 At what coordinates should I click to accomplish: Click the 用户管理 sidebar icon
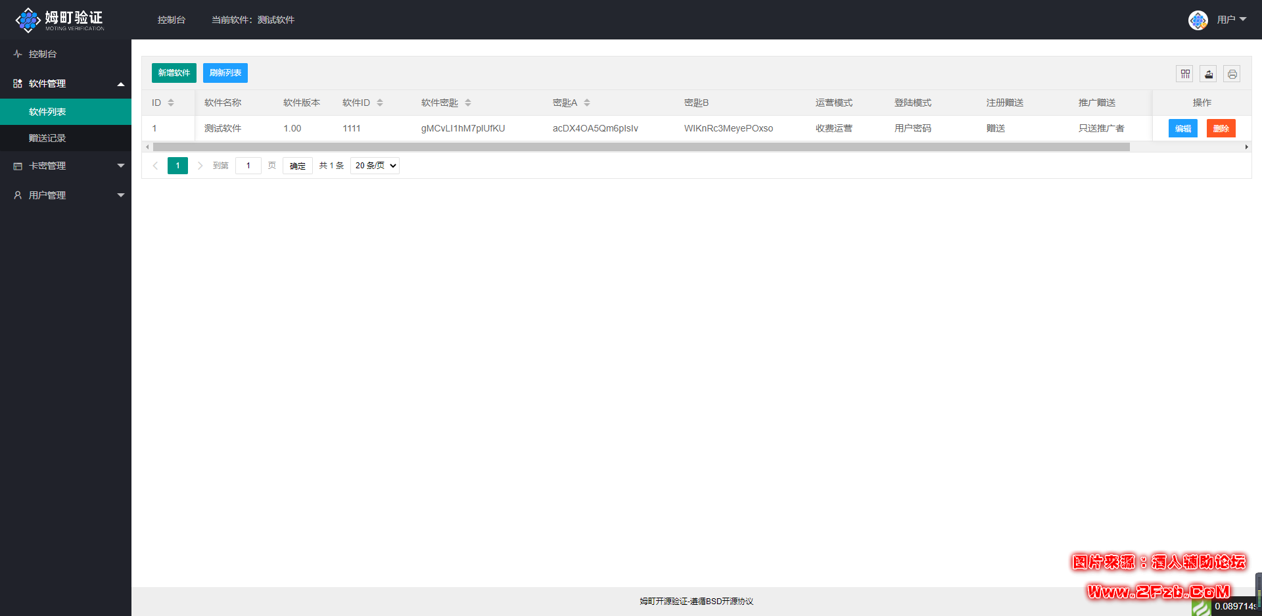point(18,195)
